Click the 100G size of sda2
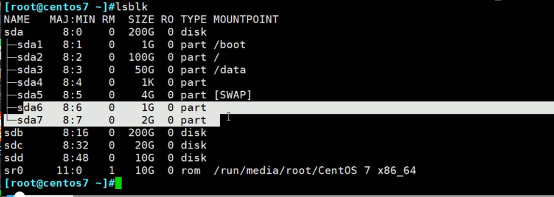Image resolution: width=554 pixels, height=197 pixels. click(x=141, y=57)
